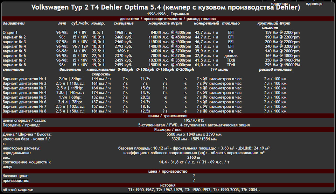The width and height of the screenshot is (336, 194).
Task: Select the '181 км / ч' top speed value
Action: (101, 111)
